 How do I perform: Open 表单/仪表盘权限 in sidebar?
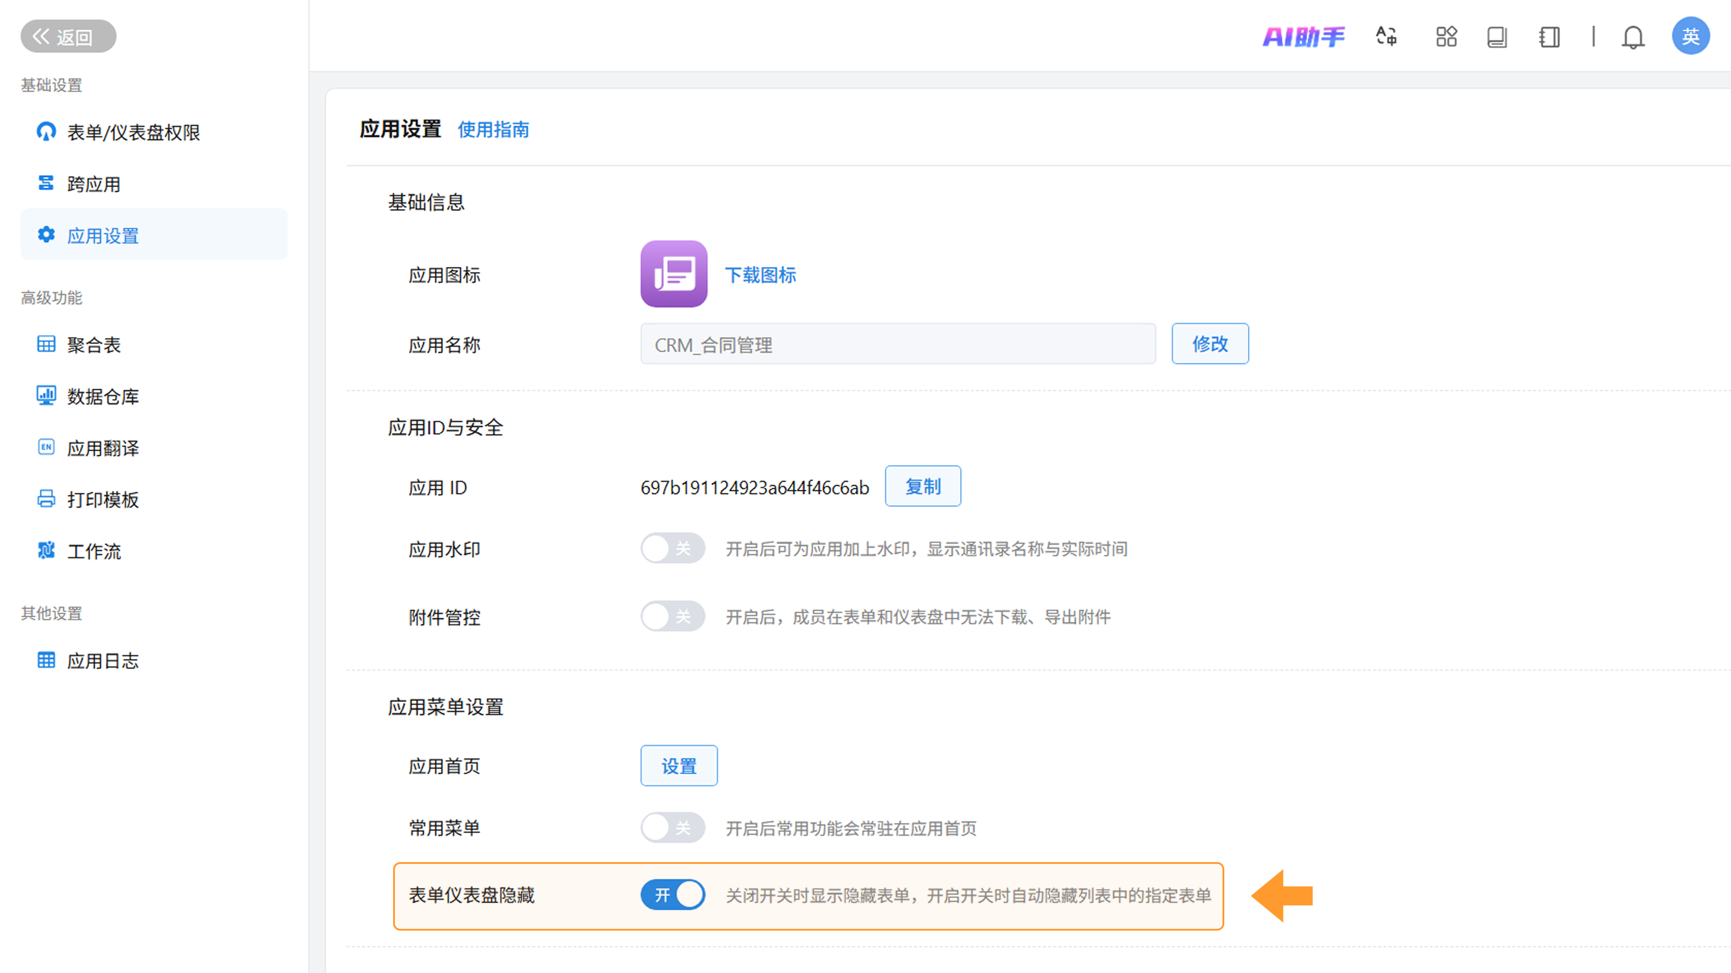(x=133, y=133)
